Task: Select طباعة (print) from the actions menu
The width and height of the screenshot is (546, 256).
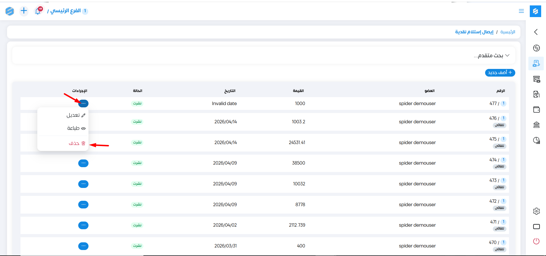Action: pyautogui.click(x=76, y=128)
